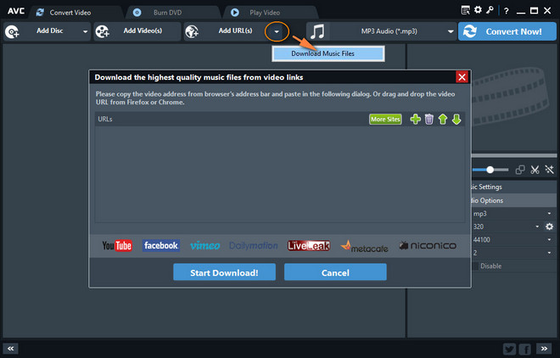Click the Add Video(s) button label

coord(143,31)
